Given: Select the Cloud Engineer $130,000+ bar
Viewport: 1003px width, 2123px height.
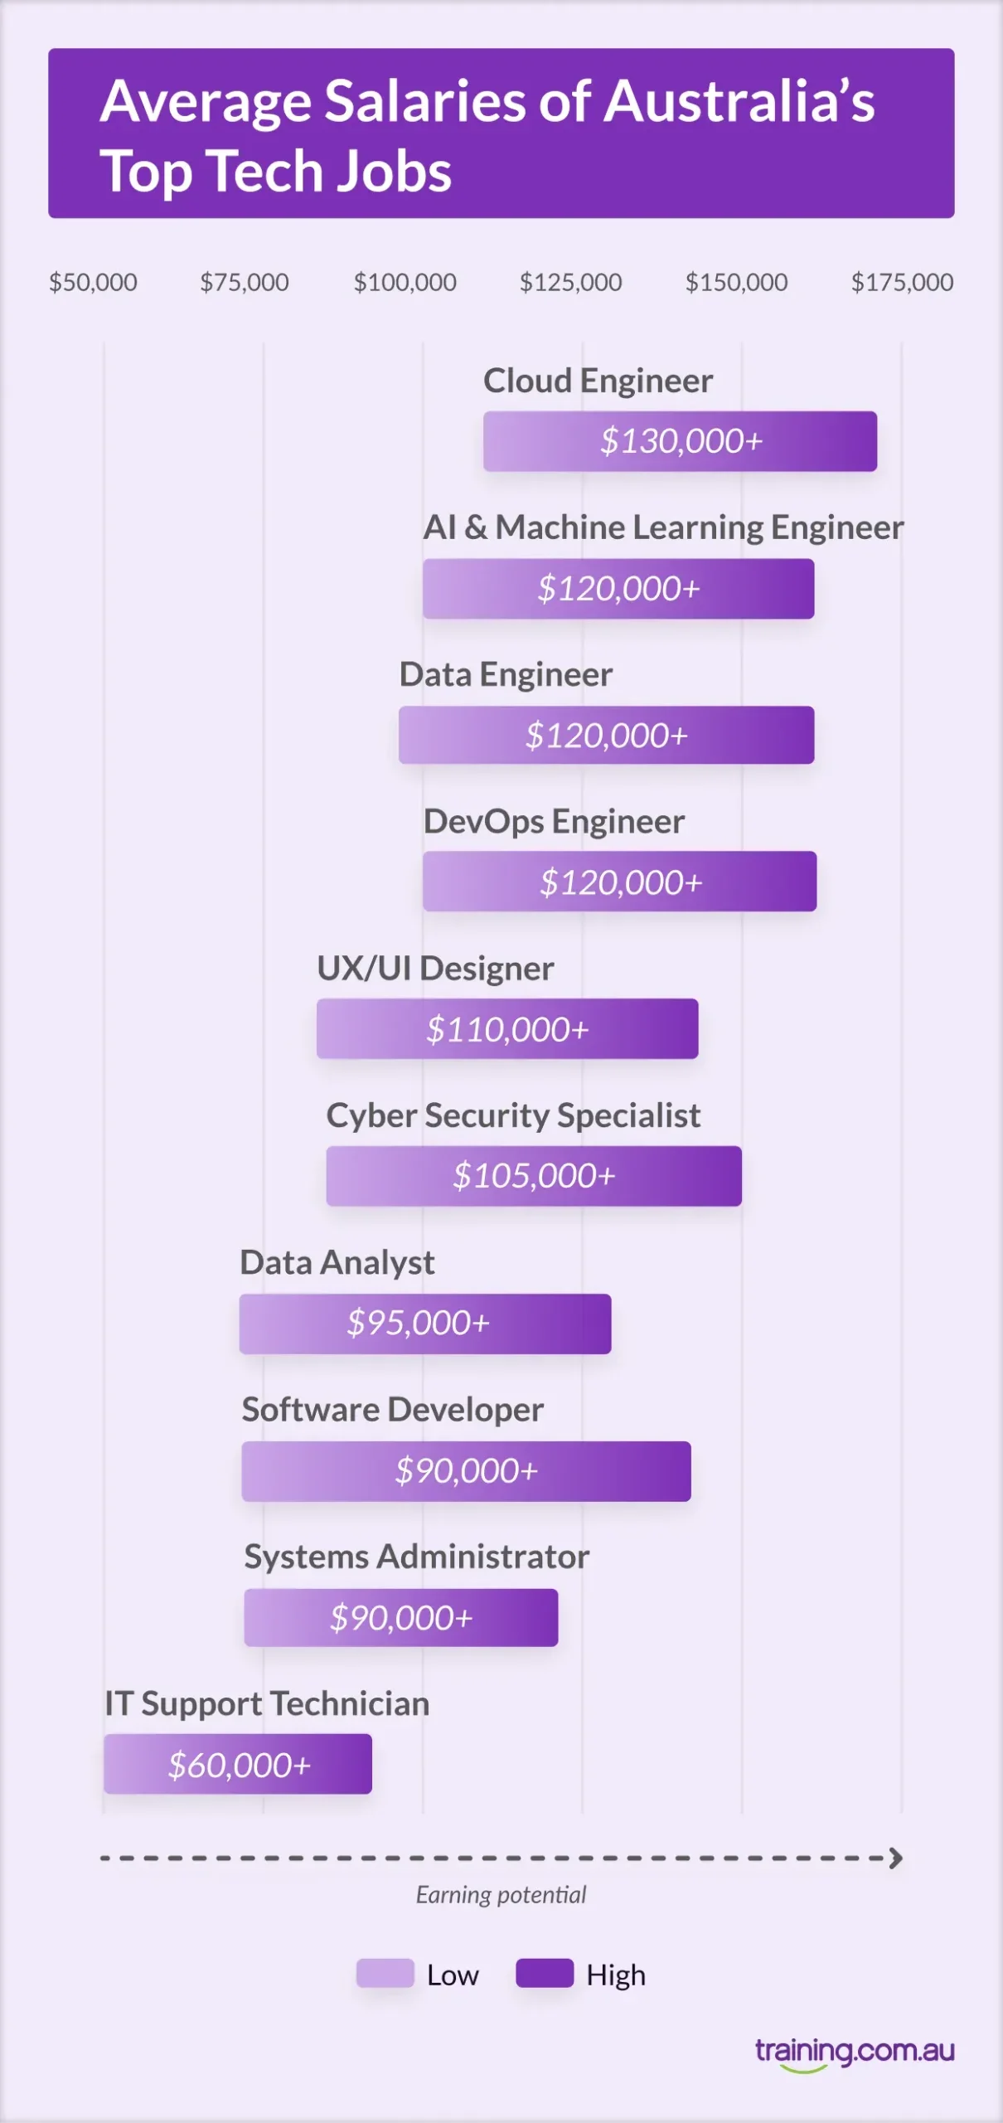Looking at the screenshot, I should 680,441.
